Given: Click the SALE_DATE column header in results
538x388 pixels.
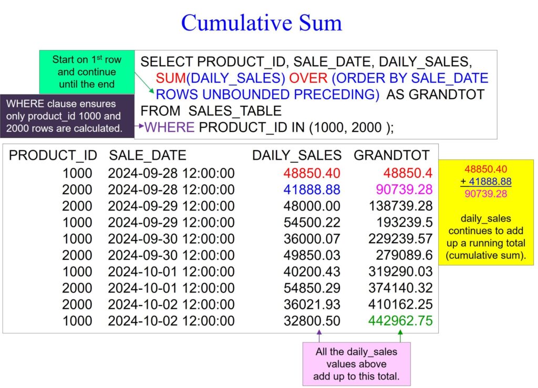Looking at the screenshot, I should point(148,155).
